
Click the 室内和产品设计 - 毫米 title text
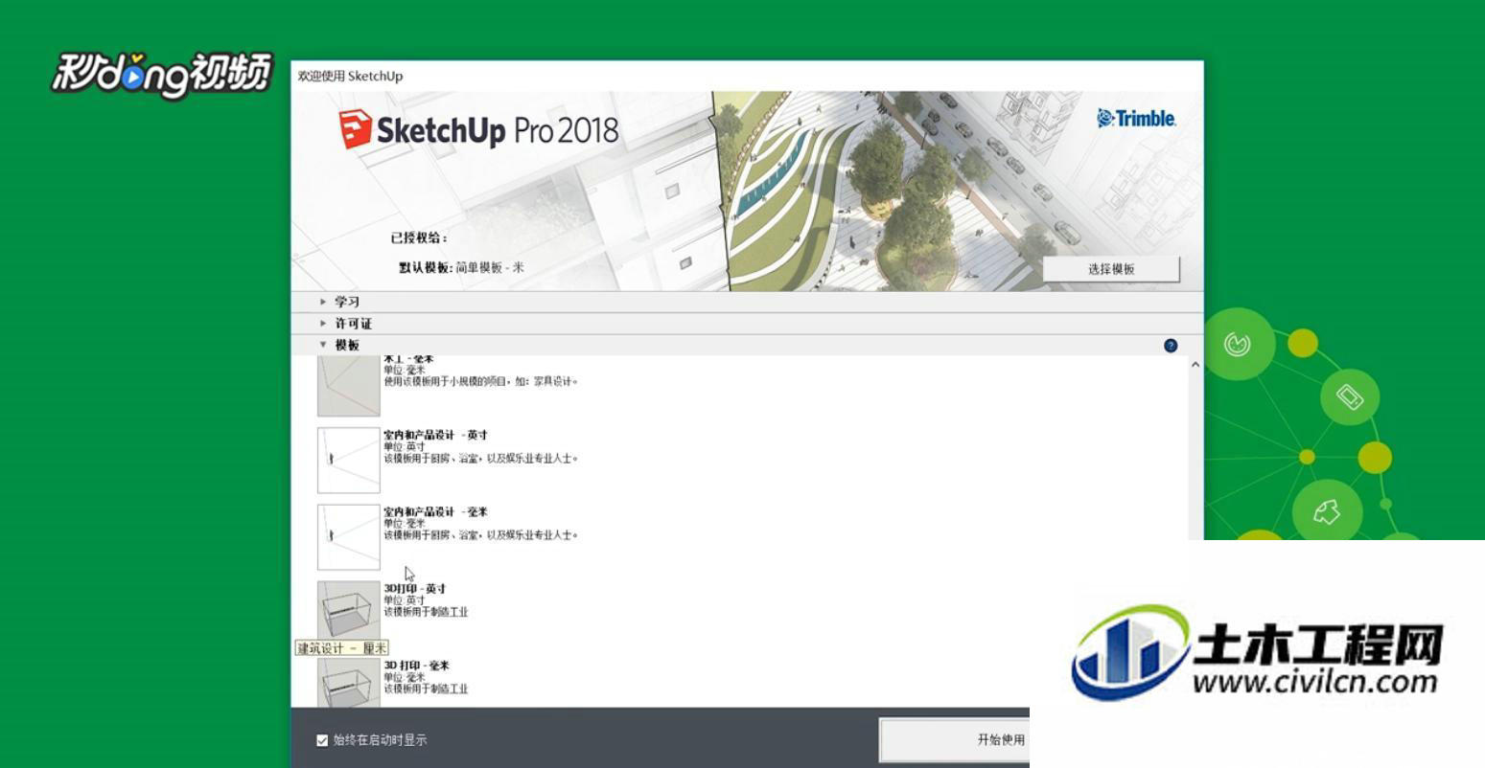(x=435, y=511)
